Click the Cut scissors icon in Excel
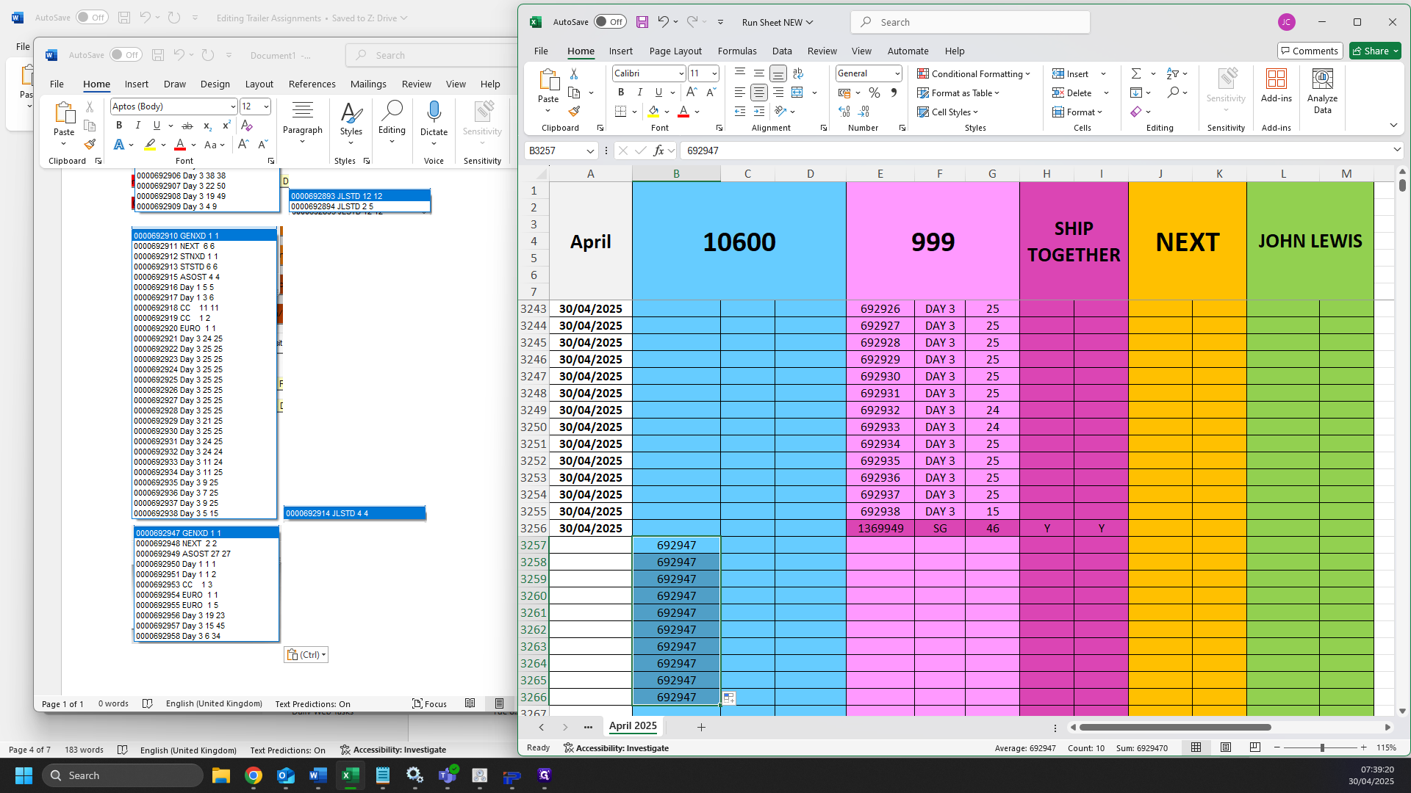Image resolution: width=1411 pixels, height=793 pixels. tap(574, 73)
